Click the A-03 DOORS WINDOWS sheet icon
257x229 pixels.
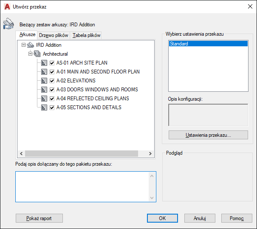[44, 90]
